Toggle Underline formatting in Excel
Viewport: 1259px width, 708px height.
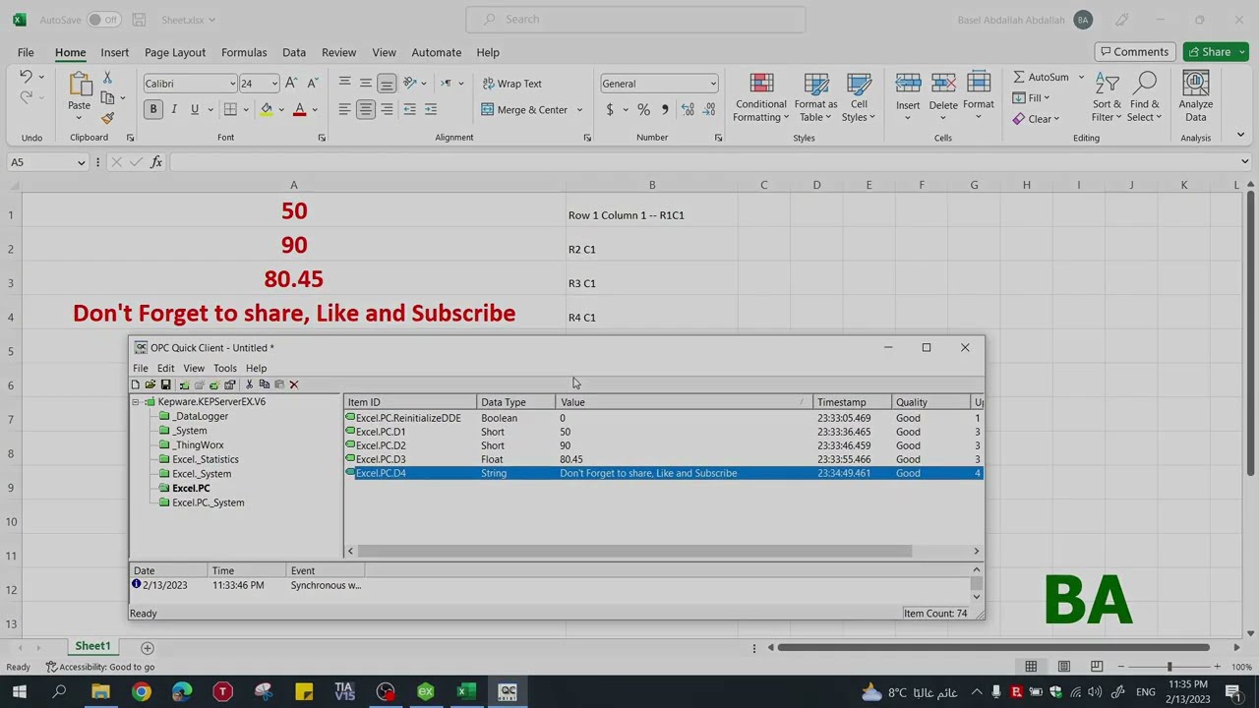click(x=195, y=109)
